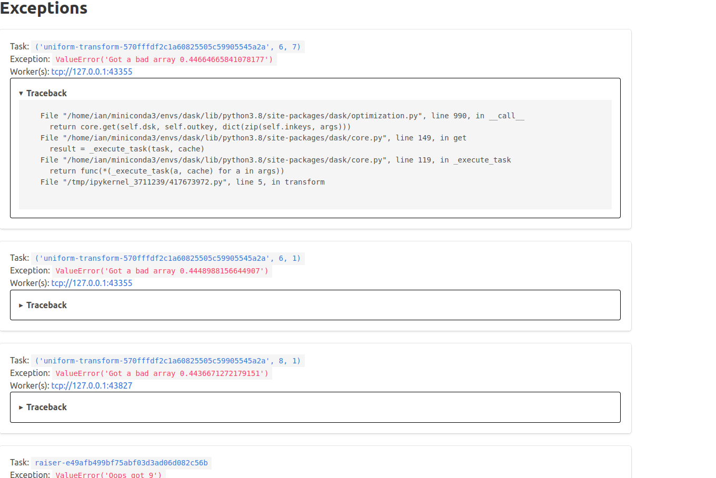
Task: Click traceback line 'return func(*(_execute_task(a, cache)...'
Action: pos(167,171)
